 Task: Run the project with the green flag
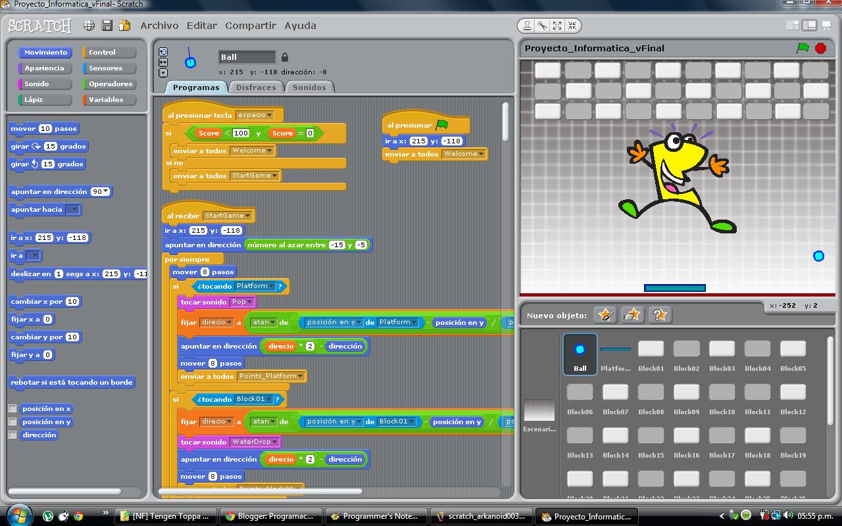coord(803,48)
